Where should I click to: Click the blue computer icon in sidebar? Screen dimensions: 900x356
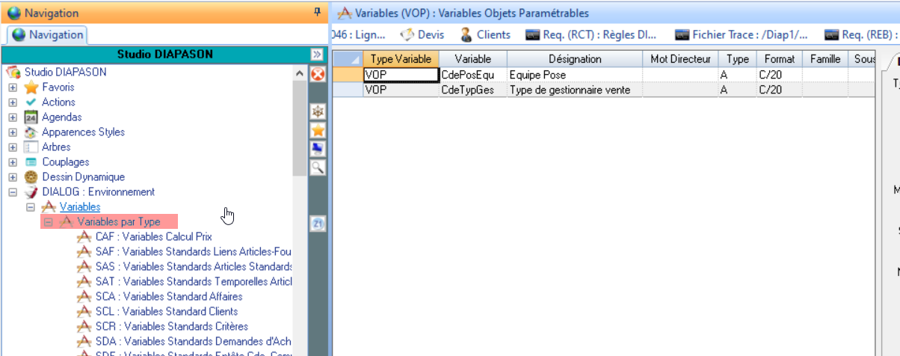pos(318,148)
